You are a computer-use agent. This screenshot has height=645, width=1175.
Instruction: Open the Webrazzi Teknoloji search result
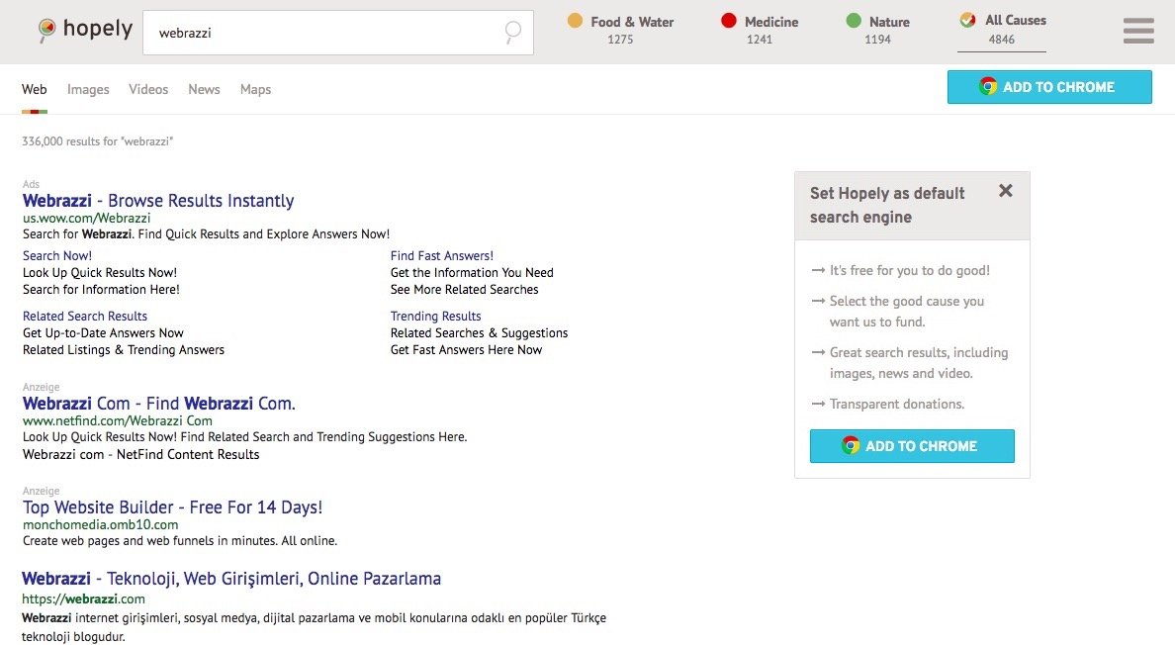tap(231, 579)
